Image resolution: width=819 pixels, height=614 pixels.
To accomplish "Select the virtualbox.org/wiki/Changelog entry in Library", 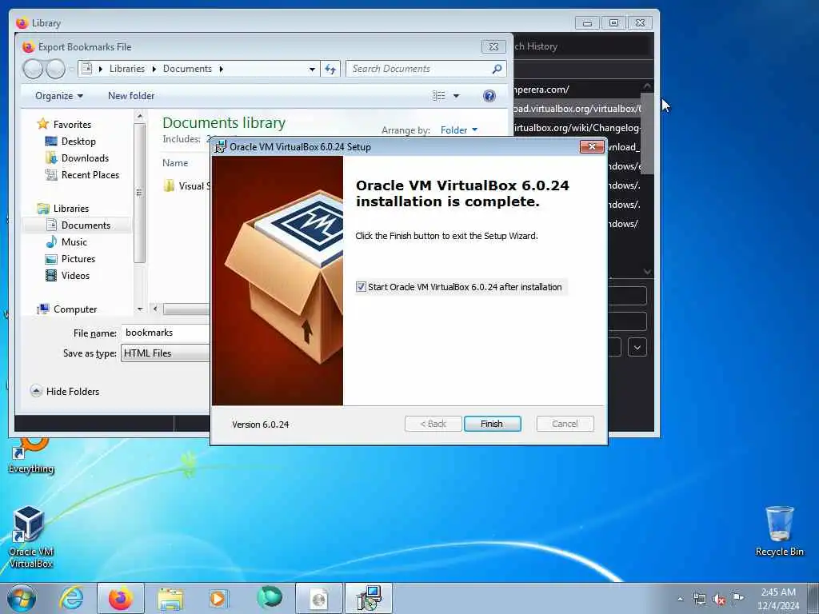I will pyautogui.click(x=577, y=128).
